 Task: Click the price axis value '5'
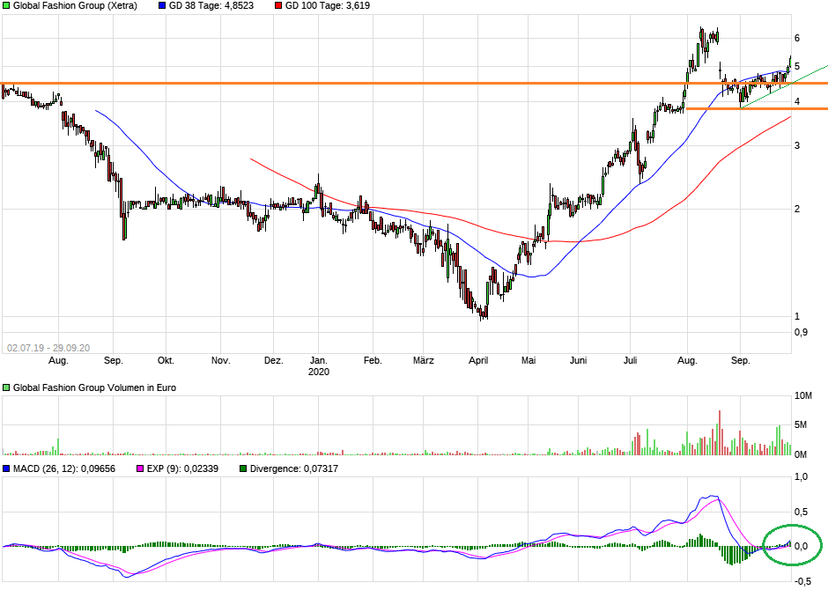pyautogui.click(x=797, y=67)
